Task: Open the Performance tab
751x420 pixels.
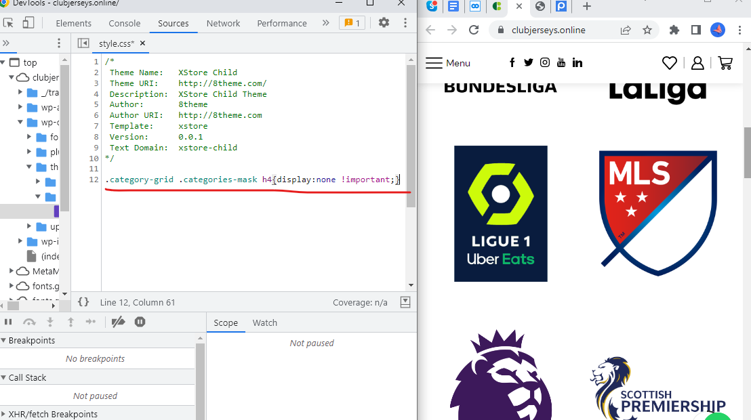Action: pyautogui.click(x=282, y=23)
